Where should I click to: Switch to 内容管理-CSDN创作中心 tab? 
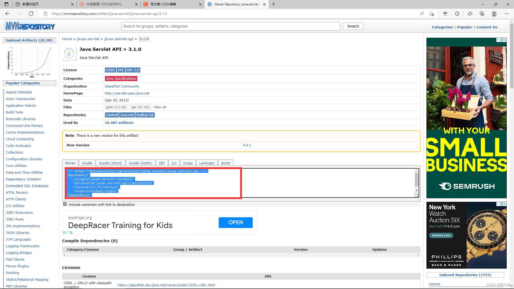(x=108, y=4)
